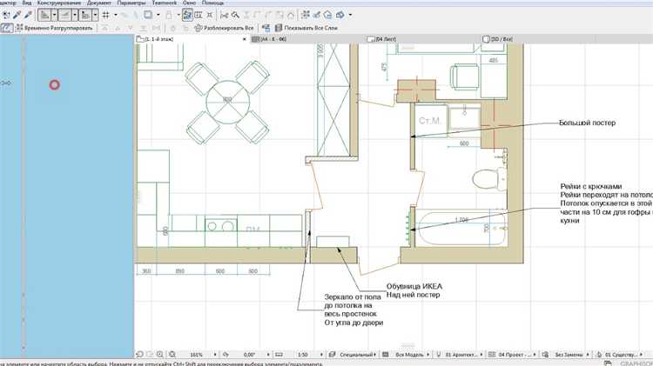The height and width of the screenshot is (366, 653).
Task: Click the Ст.М. washing machine label
Action: coord(430,121)
